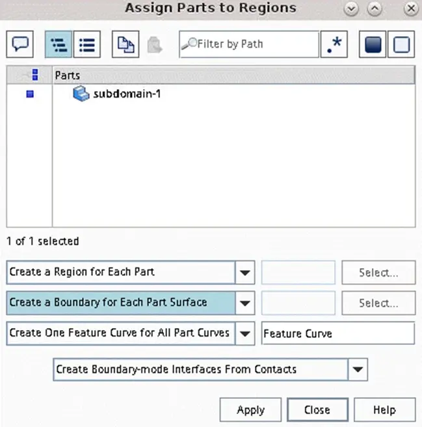
Task: Toggle the regular expression filter icon
Action: coord(334,44)
